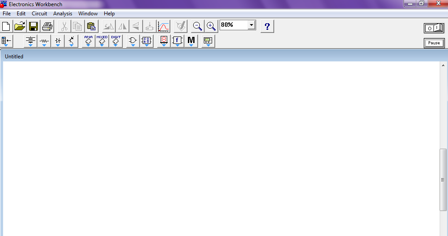The image size is (448, 236).
Task: Open the DIGIT ICs parts bin
Action: 116,41
